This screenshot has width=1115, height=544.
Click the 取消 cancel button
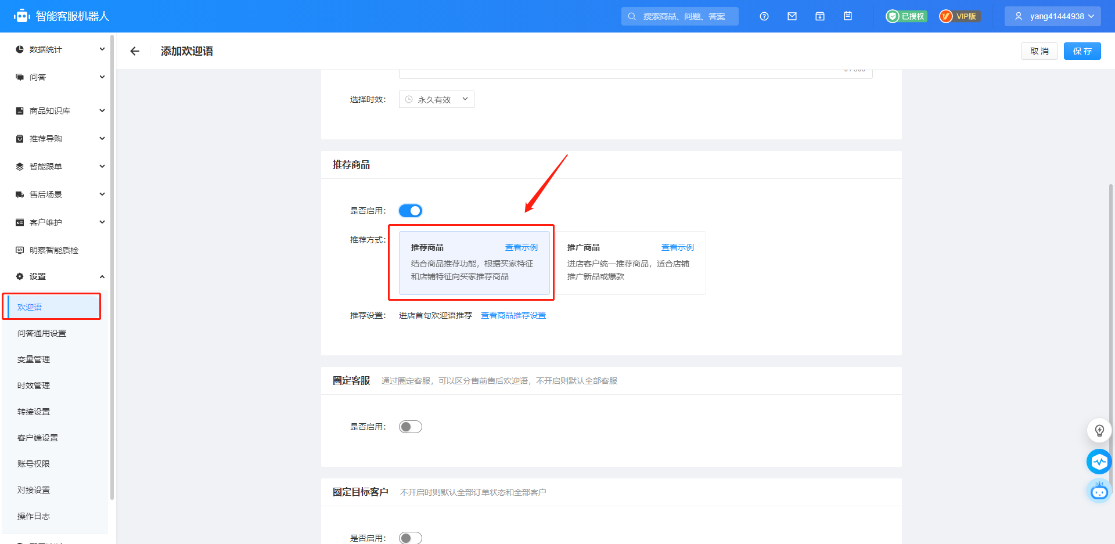click(x=1040, y=51)
